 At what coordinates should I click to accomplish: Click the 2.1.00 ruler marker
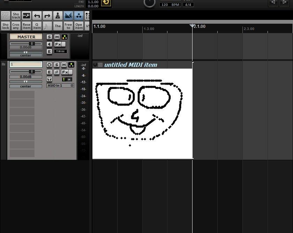click(200, 26)
